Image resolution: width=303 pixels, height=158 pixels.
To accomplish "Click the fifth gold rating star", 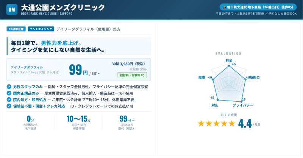I will (x=231, y=124).
